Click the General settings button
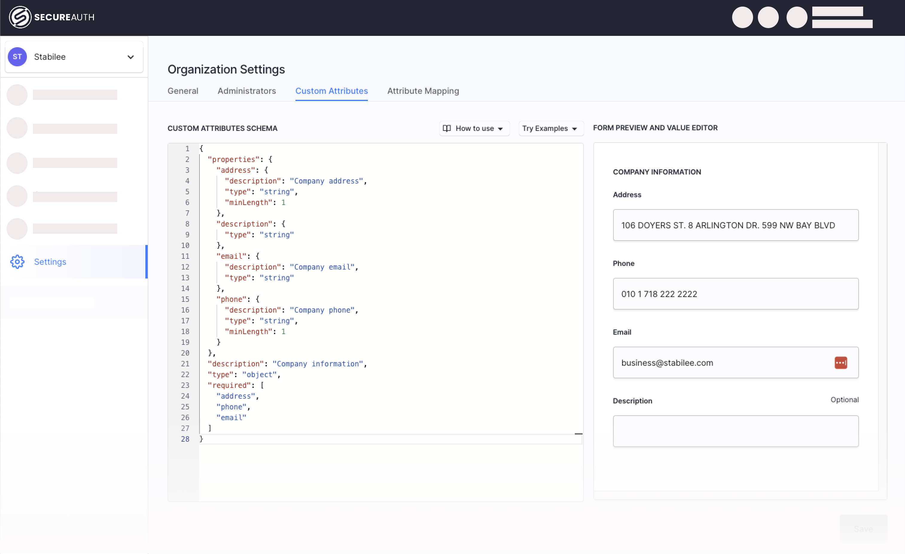 [183, 91]
